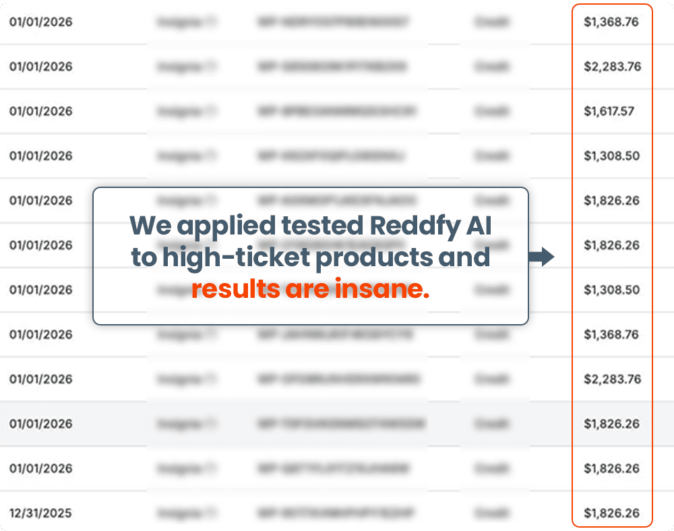Open the transaction ID in the gray highlighted row
The image size is (674, 531).
click(x=341, y=424)
